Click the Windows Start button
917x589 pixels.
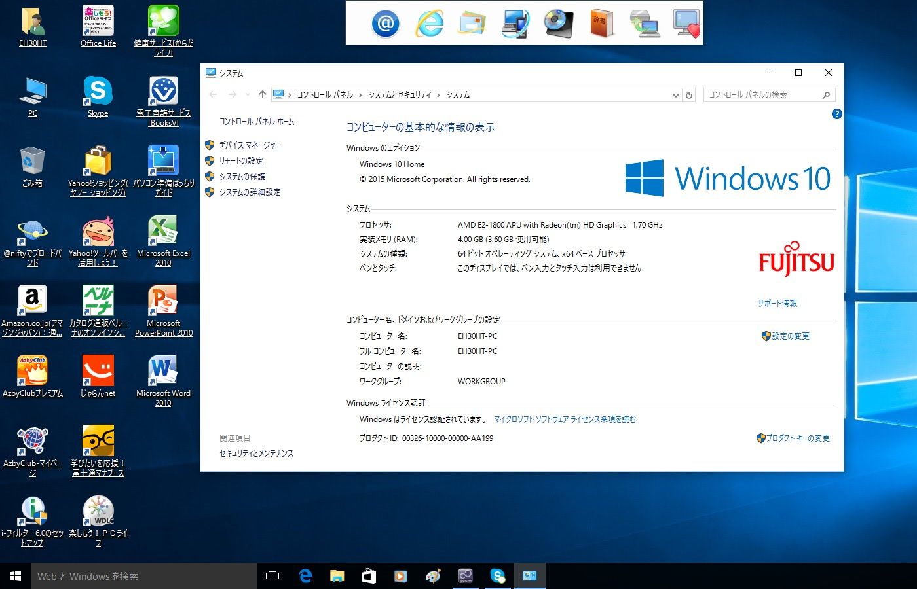[16, 576]
